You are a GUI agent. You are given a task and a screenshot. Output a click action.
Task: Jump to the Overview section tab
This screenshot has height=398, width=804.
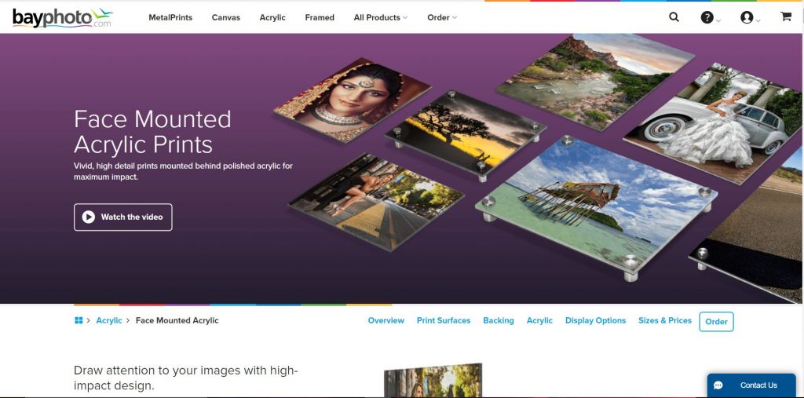[x=386, y=320]
